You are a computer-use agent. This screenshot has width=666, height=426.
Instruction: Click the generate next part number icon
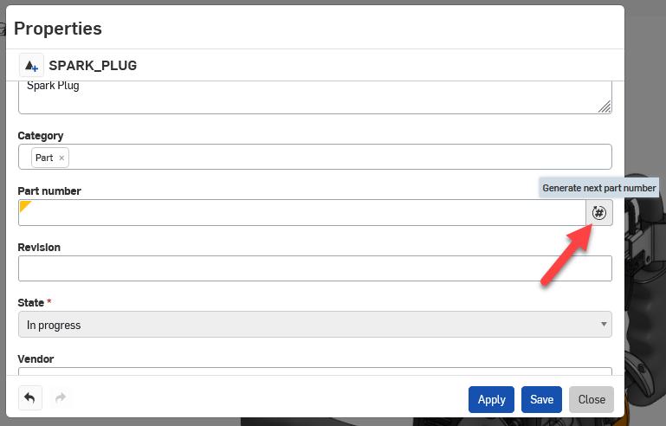point(599,212)
